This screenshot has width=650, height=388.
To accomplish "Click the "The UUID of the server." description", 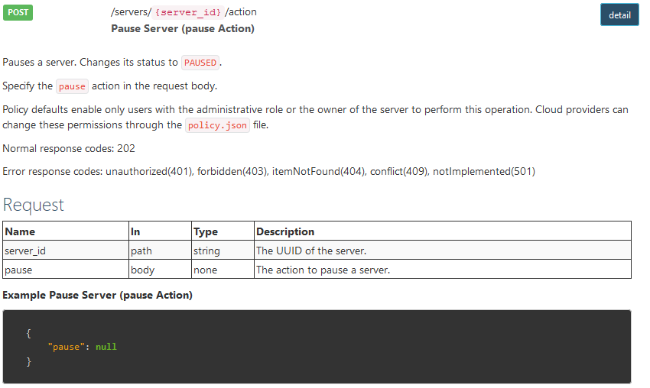I will click(x=311, y=251).
